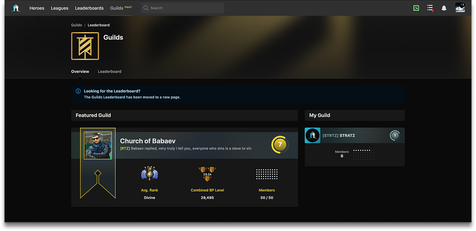Switch to the Leaderboard tab
The height and width of the screenshot is (231, 476).
pyautogui.click(x=109, y=72)
